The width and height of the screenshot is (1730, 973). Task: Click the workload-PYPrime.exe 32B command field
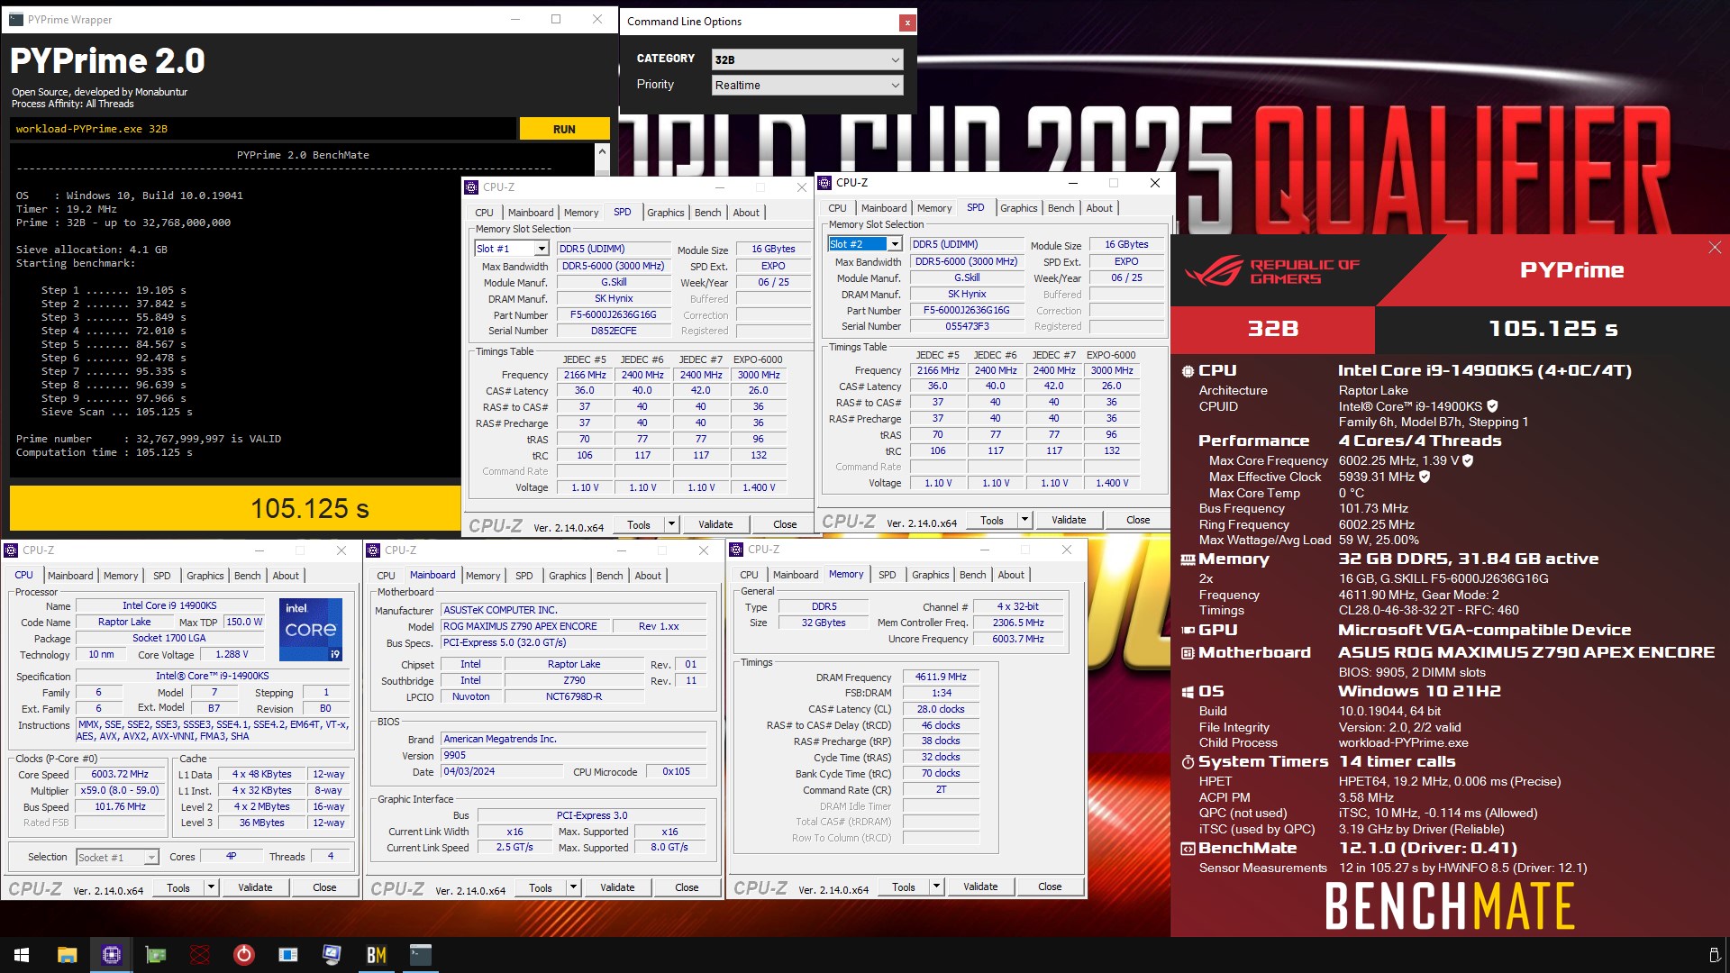pyautogui.click(x=264, y=129)
